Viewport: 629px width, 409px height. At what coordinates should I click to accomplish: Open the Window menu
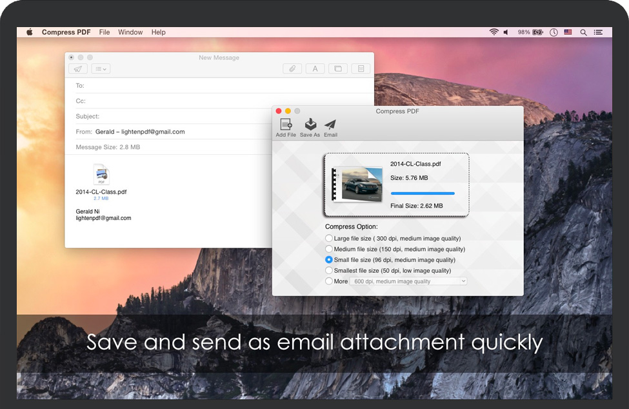click(130, 32)
